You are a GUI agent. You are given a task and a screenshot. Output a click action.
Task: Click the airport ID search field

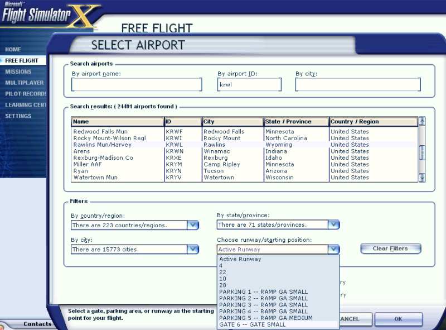[x=249, y=84]
